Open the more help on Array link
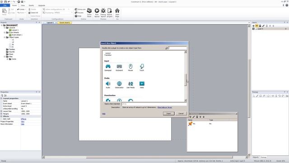The height and width of the screenshot is (163, 289). point(165,107)
